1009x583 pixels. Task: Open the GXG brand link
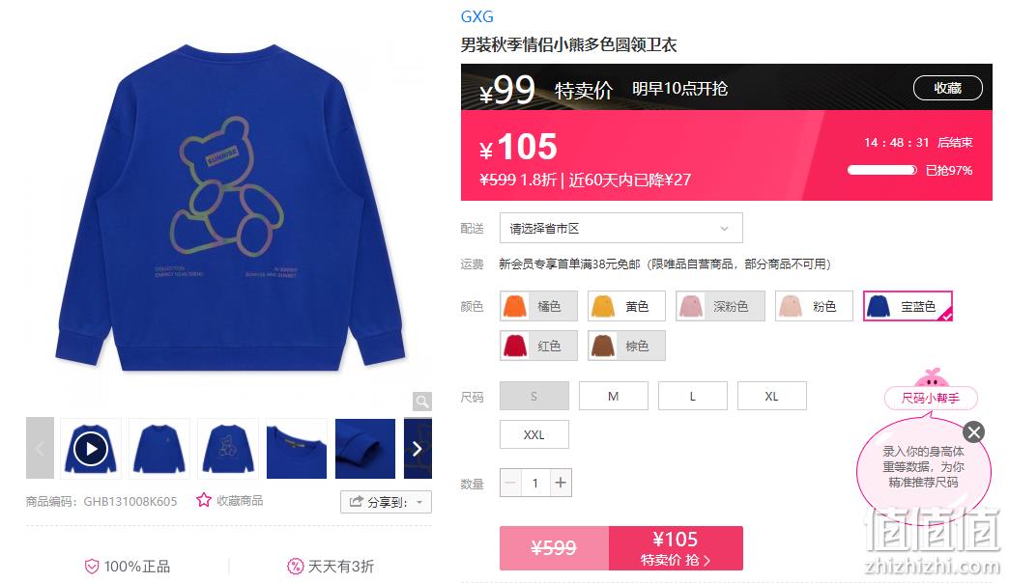476,16
